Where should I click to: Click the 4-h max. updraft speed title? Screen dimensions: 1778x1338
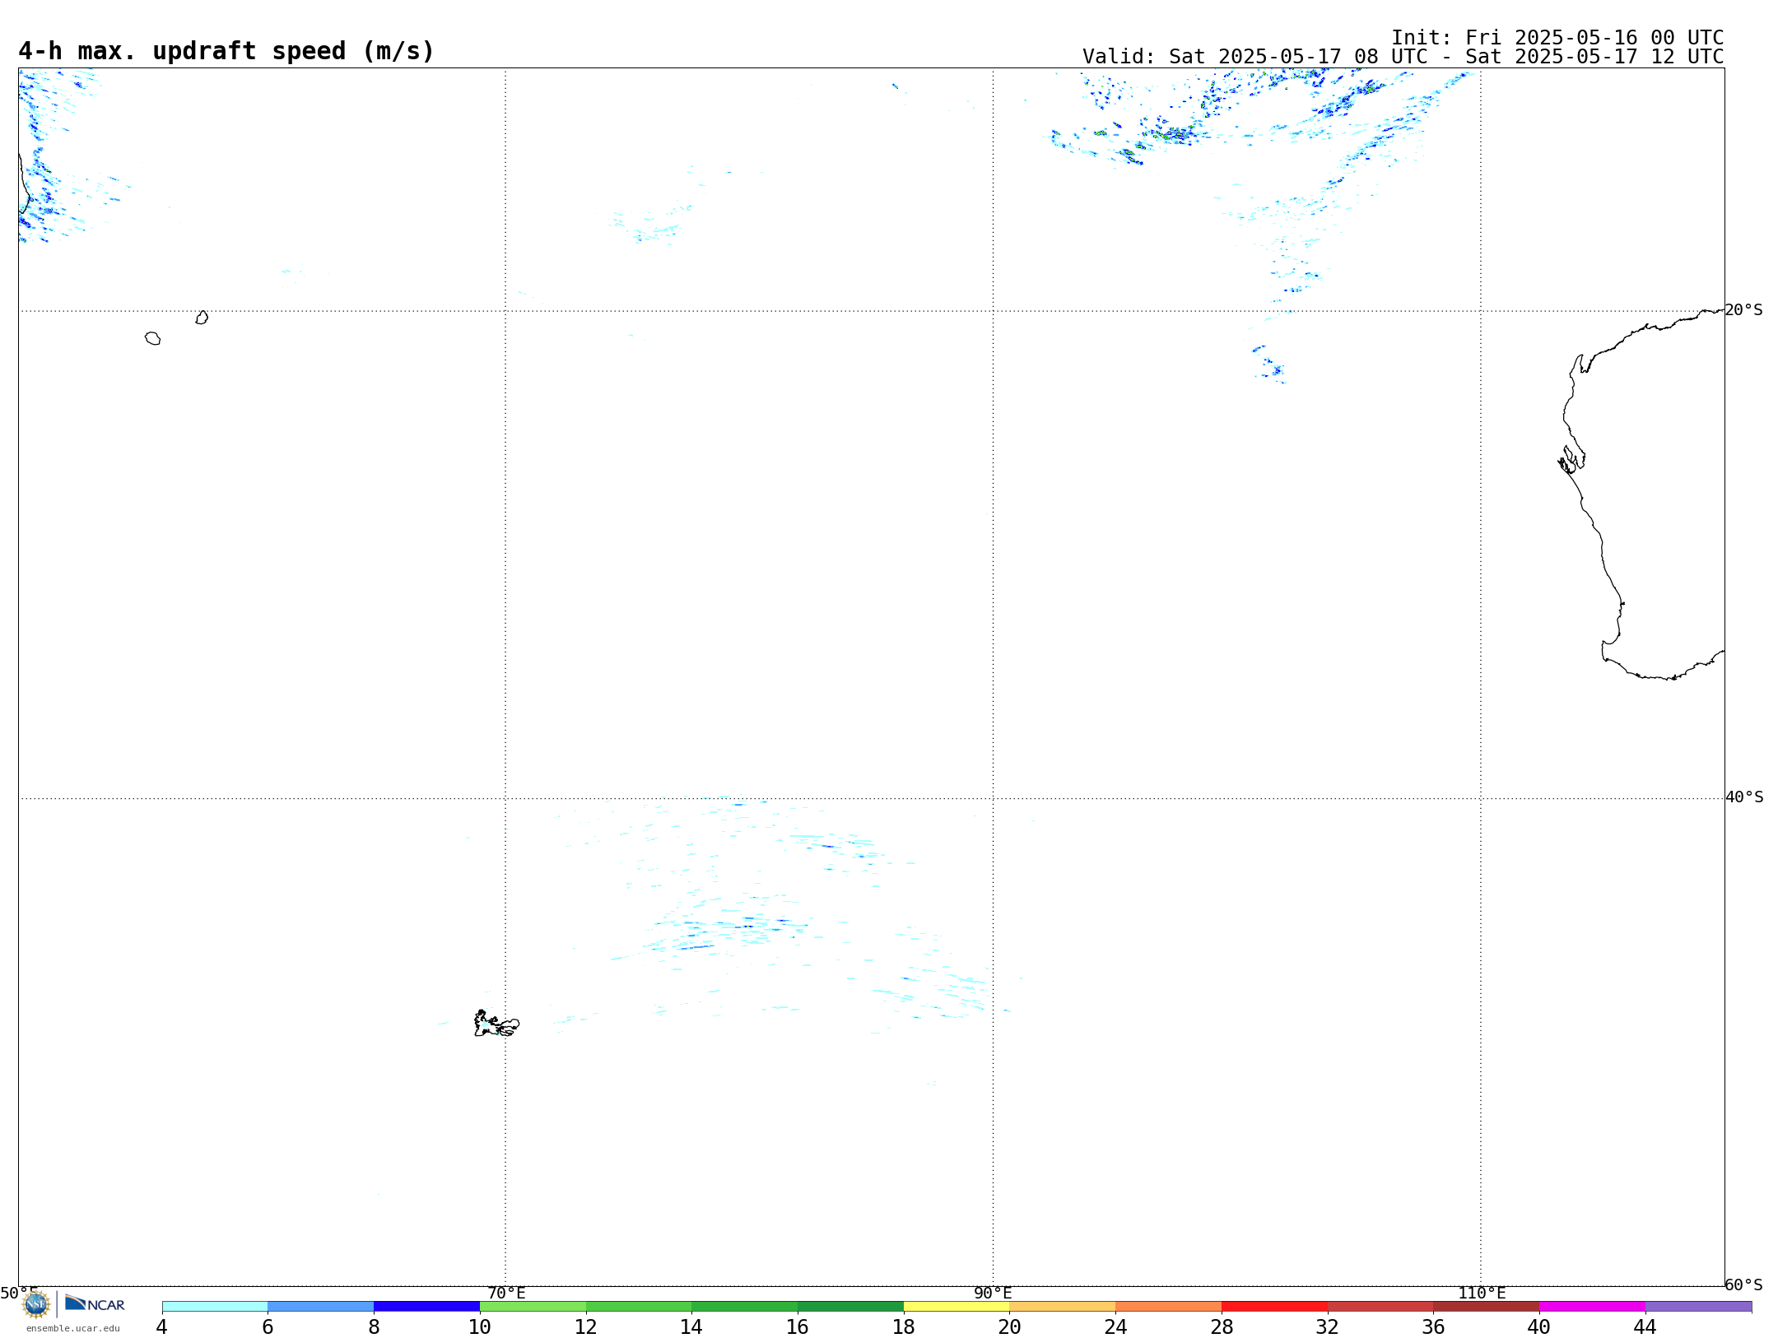pyautogui.click(x=226, y=51)
